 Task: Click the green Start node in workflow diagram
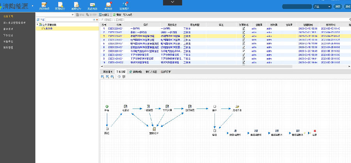click(106, 106)
